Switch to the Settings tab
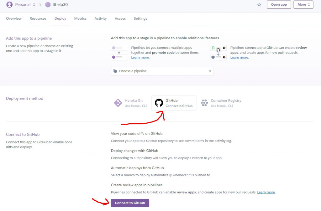This screenshot has height=211, width=321. (x=140, y=18)
